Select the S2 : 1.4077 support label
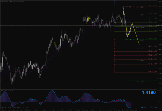Screen dimensions: 162x111 tap(140, 48)
